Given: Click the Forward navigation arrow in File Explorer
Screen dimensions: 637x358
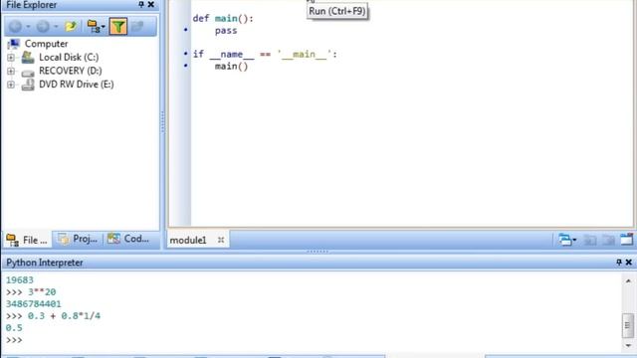Looking at the screenshot, I should click(x=43, y=27).
